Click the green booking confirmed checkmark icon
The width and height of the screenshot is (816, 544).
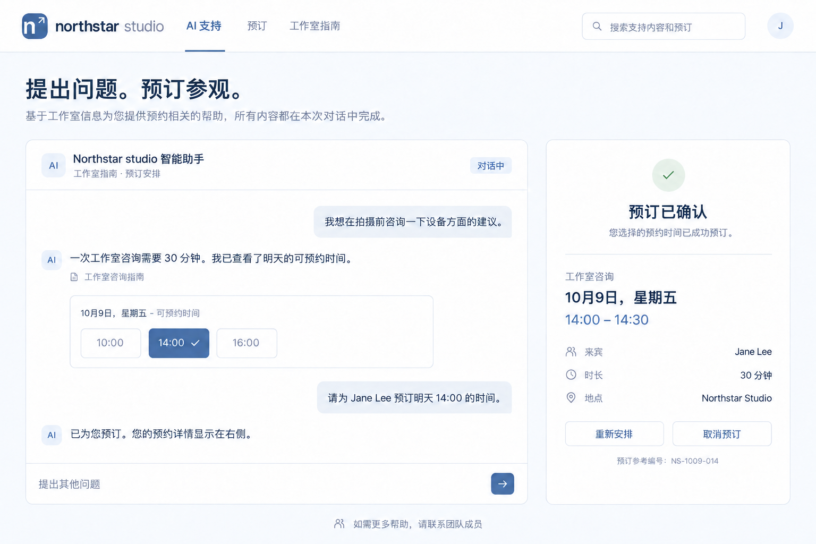click(668, 175)
